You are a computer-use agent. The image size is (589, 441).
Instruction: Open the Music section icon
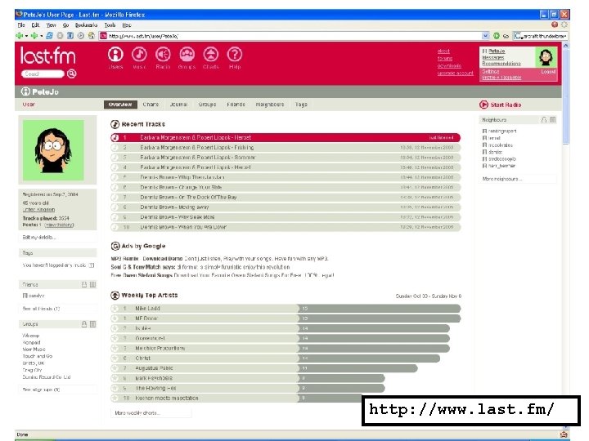(x=139, y=55)
